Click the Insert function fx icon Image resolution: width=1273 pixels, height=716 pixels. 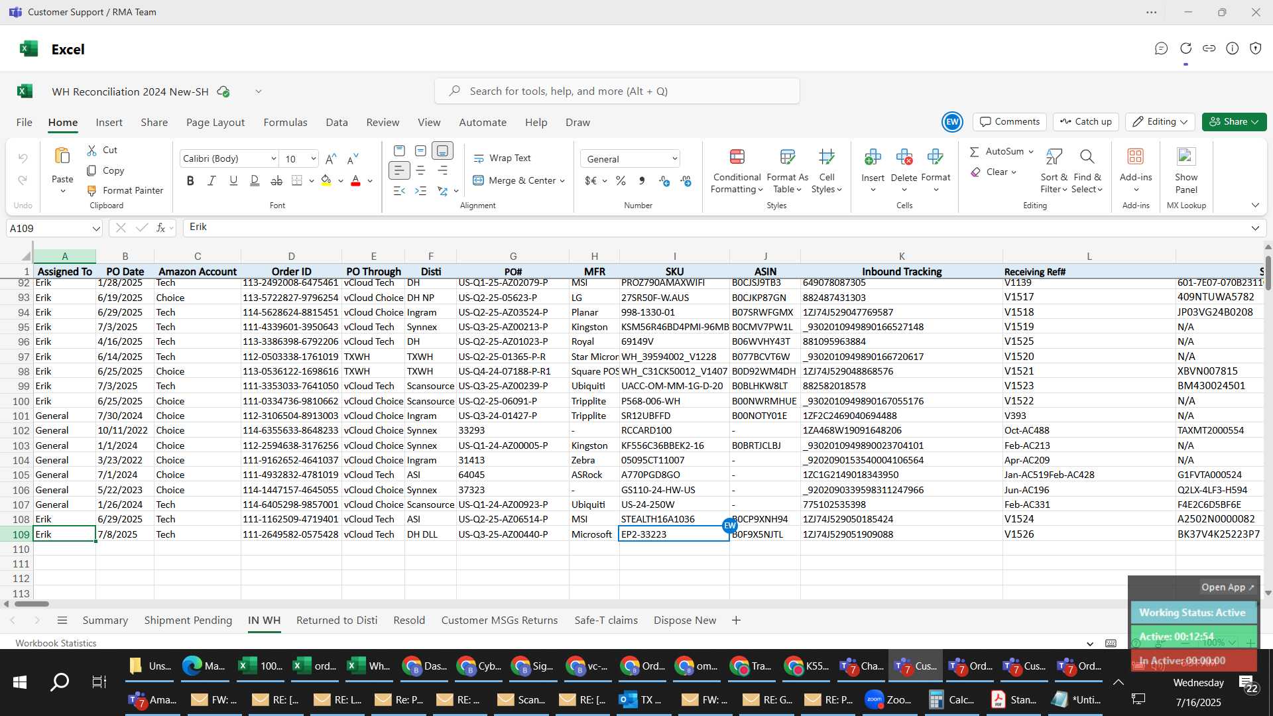[x=160, y=228]
